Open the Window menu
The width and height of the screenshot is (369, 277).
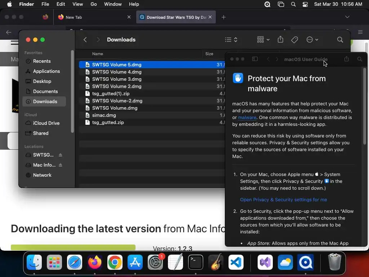(113, 4)
